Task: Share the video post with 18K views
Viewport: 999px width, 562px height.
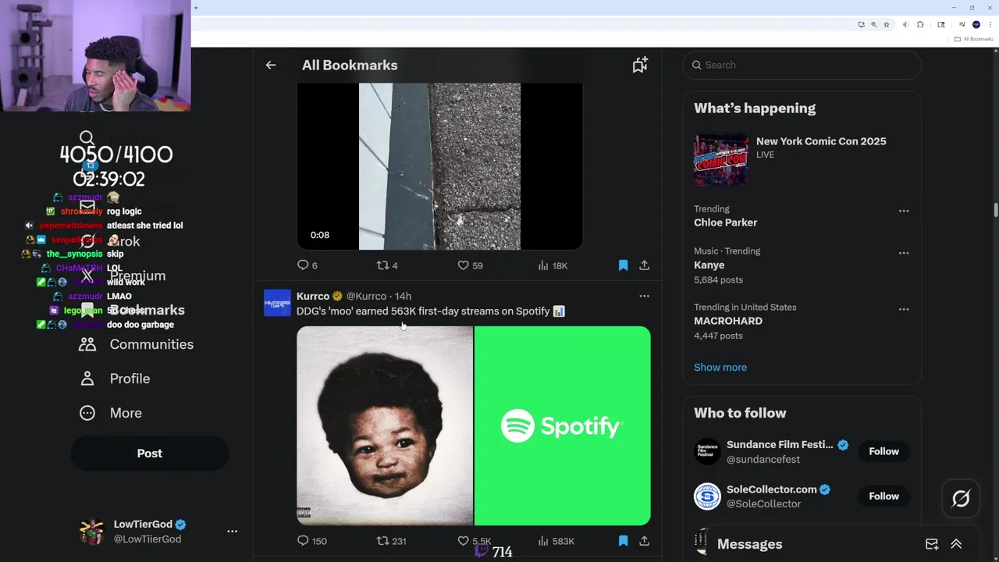Action: (644, 265)
